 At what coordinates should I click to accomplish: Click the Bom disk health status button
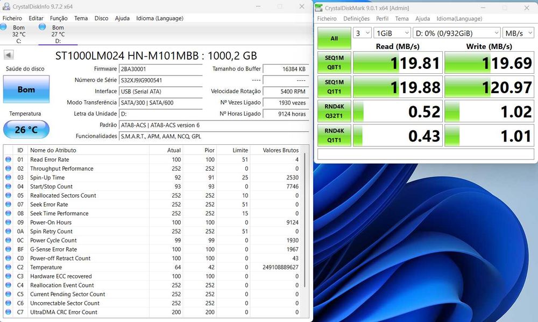click(26, 89)
